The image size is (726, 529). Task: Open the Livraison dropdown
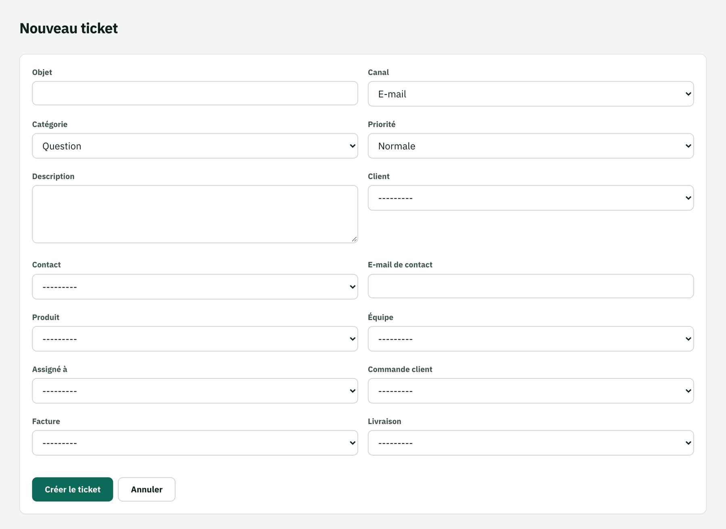[x=530, y=443]
